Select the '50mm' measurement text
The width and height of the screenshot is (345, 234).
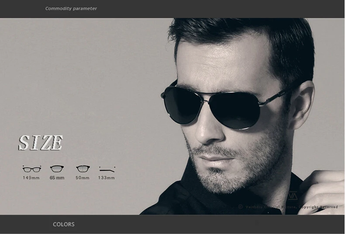pos(83,178)
